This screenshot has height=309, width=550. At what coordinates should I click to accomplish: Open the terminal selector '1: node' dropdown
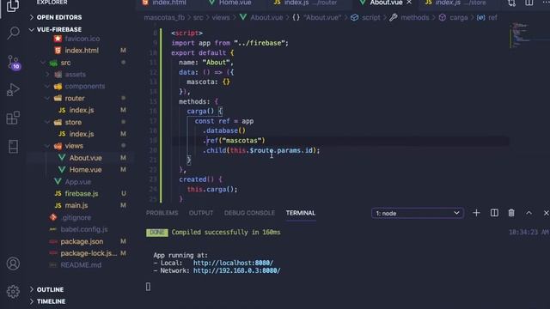[418, 213]
